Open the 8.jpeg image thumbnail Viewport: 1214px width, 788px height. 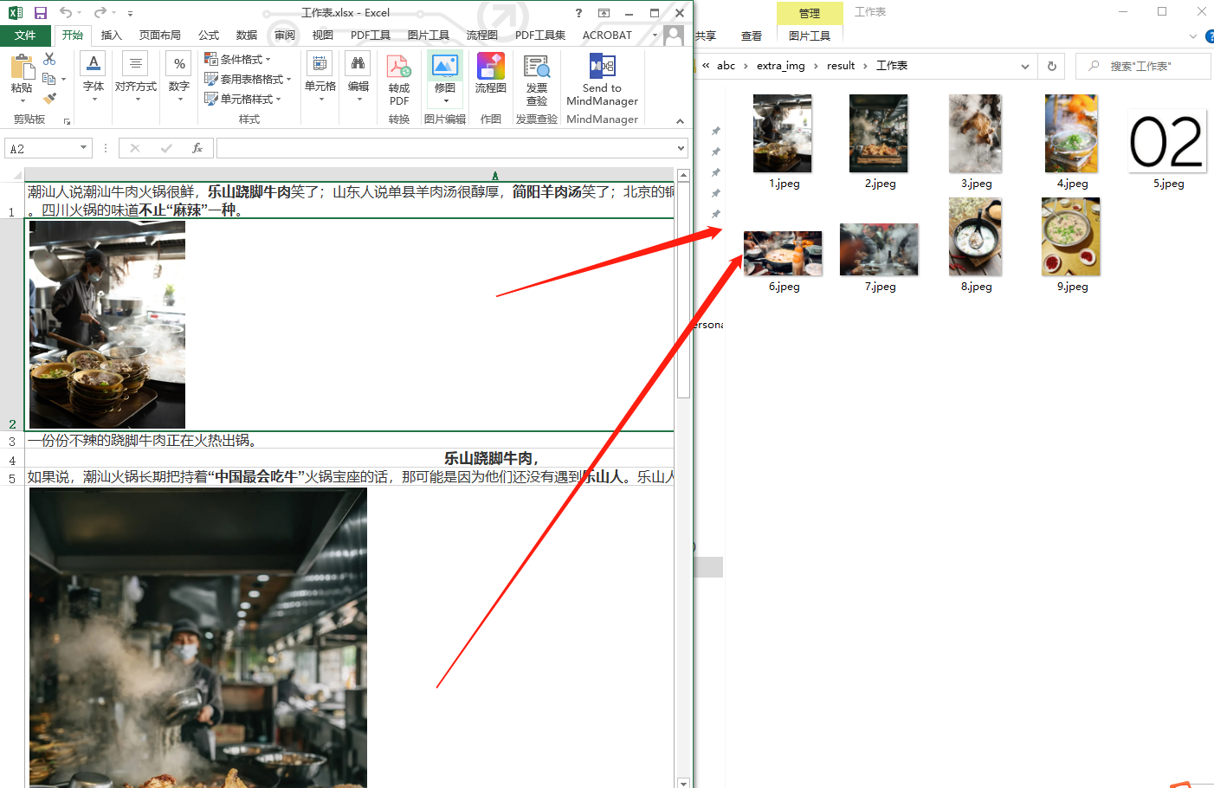pos(975,236)
